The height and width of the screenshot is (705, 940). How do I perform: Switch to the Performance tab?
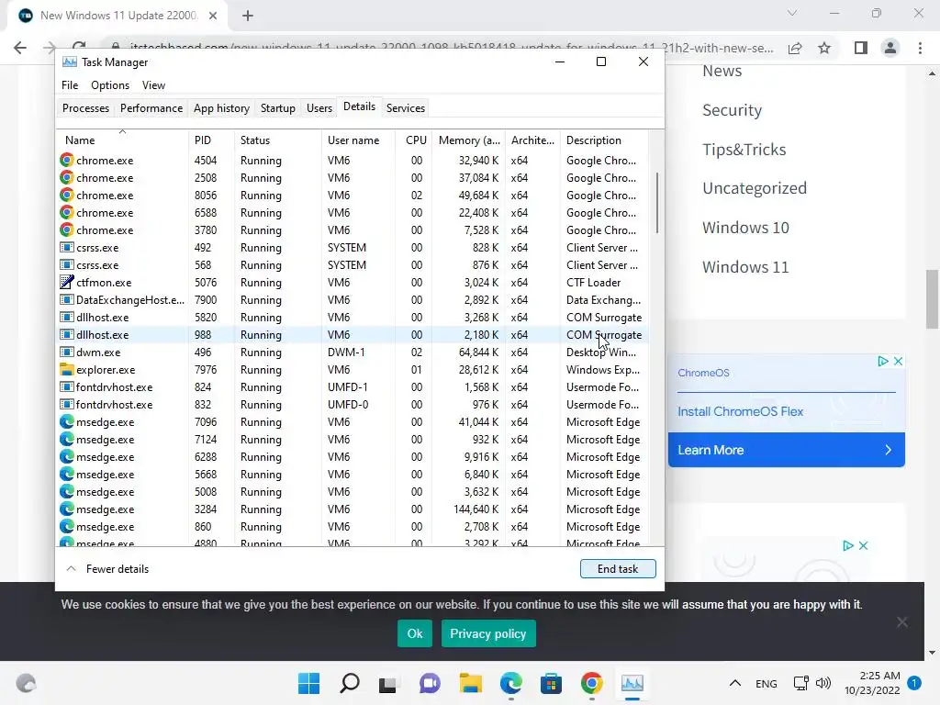point(151,108)
